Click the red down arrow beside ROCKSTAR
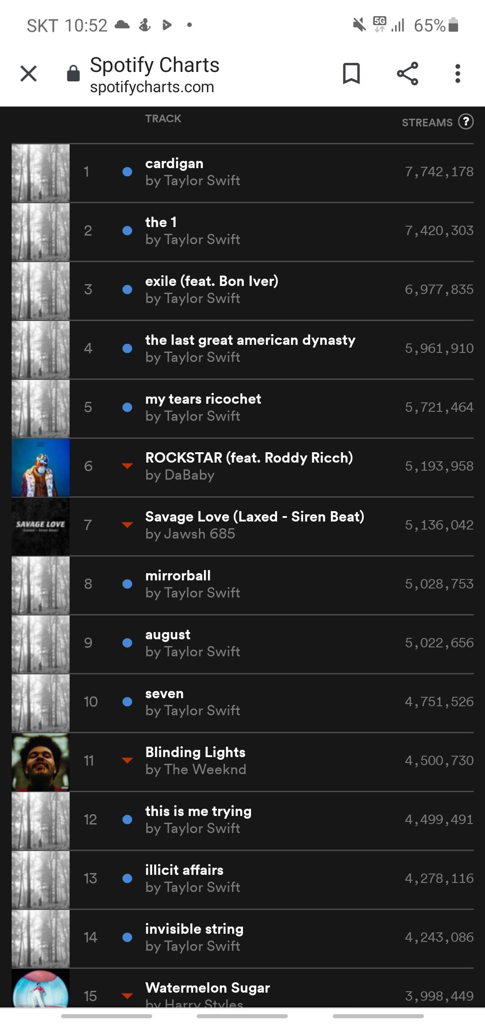The height and width of the screenshot is (1025, 485). [127, 466]
